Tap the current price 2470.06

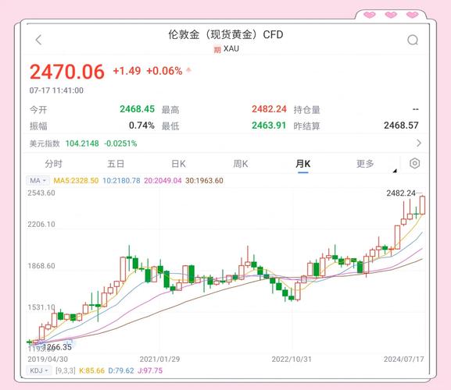(x=66, y=72)
